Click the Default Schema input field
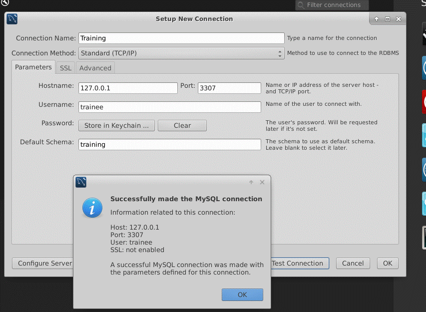This screenshot has height=312, width=426. (170, 145)
